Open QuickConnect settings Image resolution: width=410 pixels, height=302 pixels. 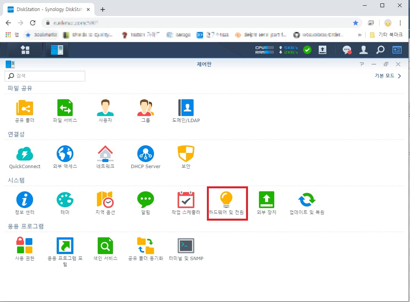(25, 154)
